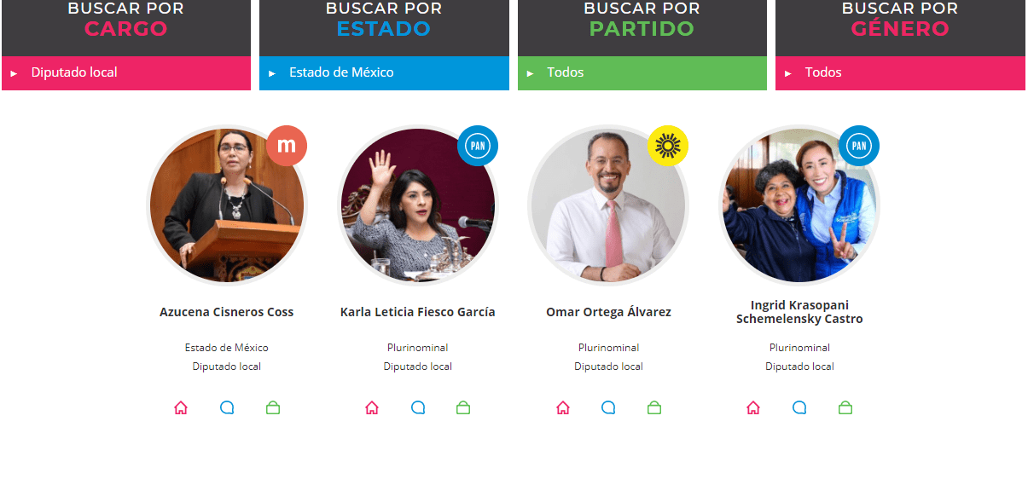
Task: Click Karla Leticia Fiesco García's profile photo
Action: pos(418,205)
